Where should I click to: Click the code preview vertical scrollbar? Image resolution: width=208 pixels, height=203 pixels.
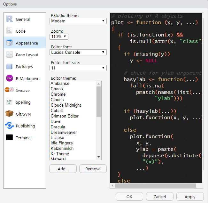(x=203, y=94)
